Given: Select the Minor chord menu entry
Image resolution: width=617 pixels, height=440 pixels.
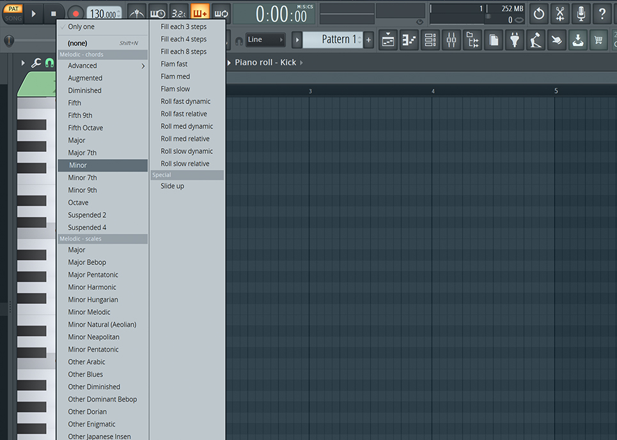Looking at the screenshot, I should 102,165.
